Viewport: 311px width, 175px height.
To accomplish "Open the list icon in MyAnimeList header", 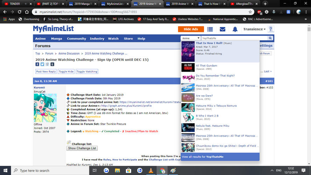I will point(210,29).
